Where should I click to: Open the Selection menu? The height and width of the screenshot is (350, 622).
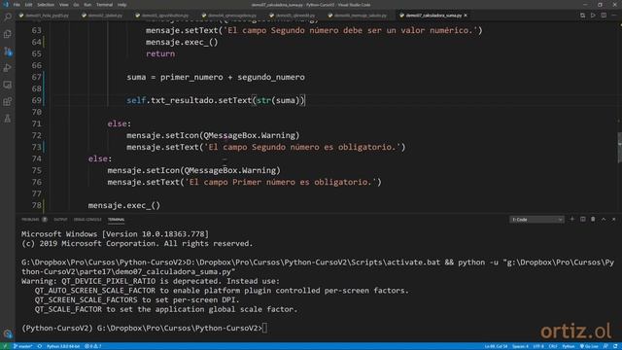pyautogui.click(x=46, y=5)
